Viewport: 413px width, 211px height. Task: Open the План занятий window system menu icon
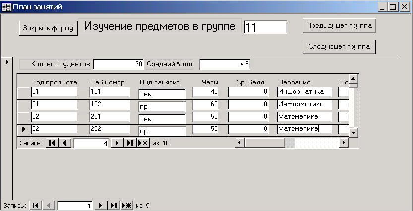tap(6, 7)
